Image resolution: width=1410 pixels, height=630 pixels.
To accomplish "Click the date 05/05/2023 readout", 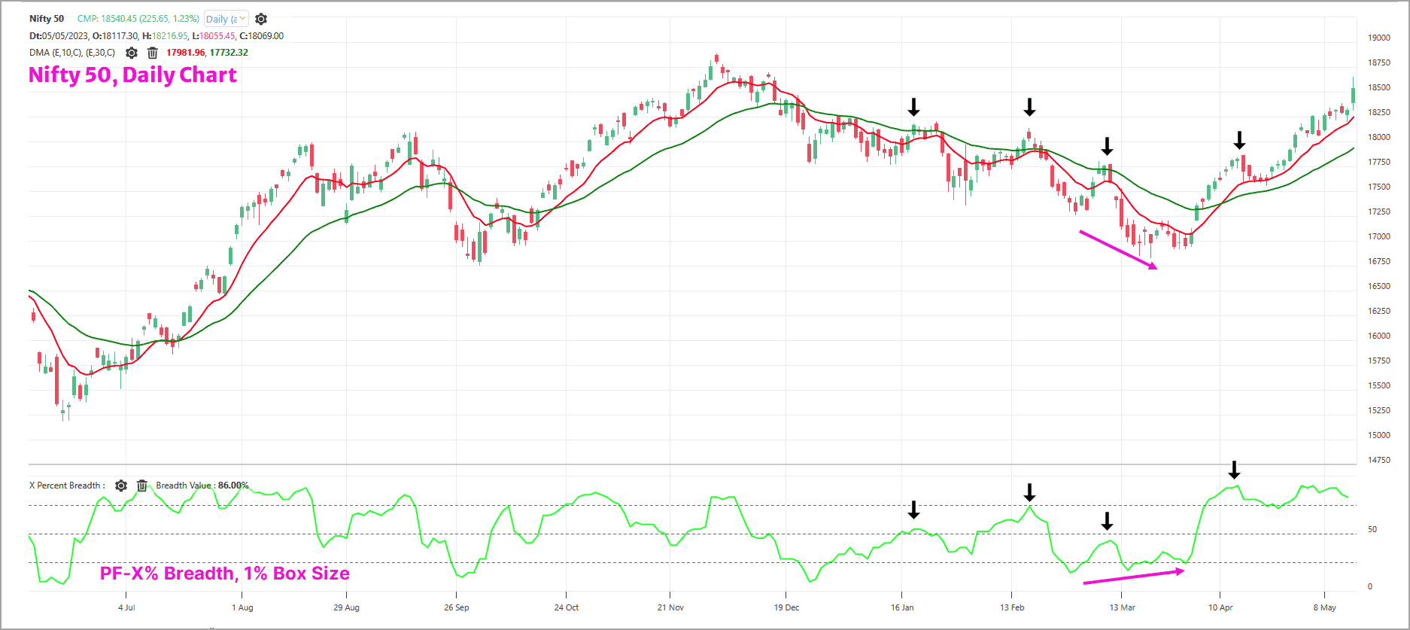I will pos(65,36).
